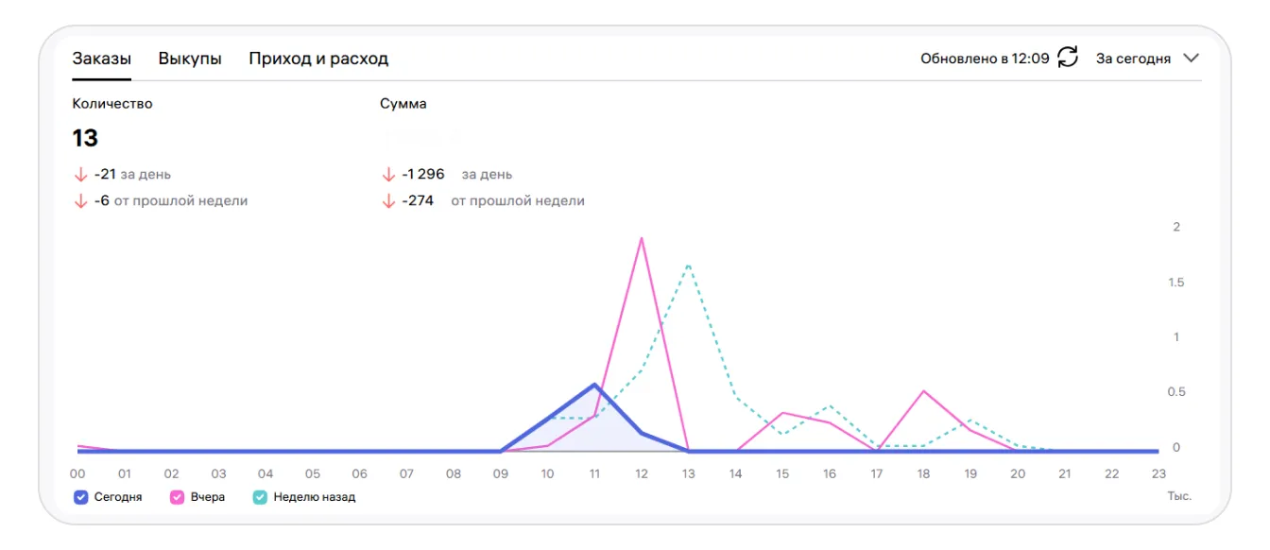This screenshot has height=550, width=1270.
Task: Click the red down arrow beside -6
Action: pos(80,201)
